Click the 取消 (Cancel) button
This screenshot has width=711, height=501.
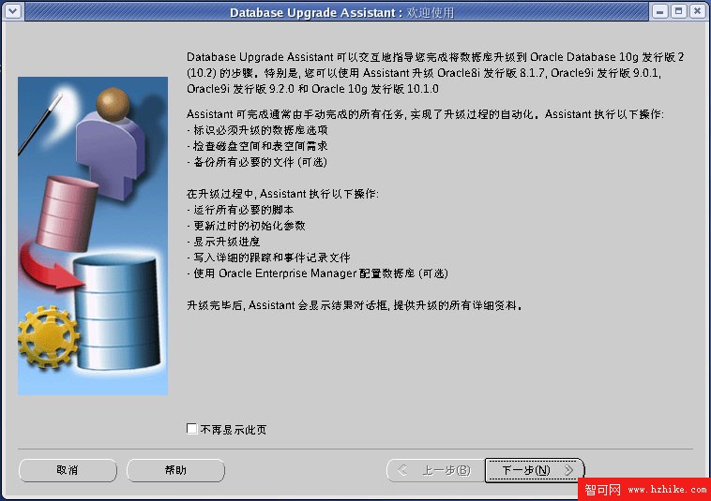(68, 470)
